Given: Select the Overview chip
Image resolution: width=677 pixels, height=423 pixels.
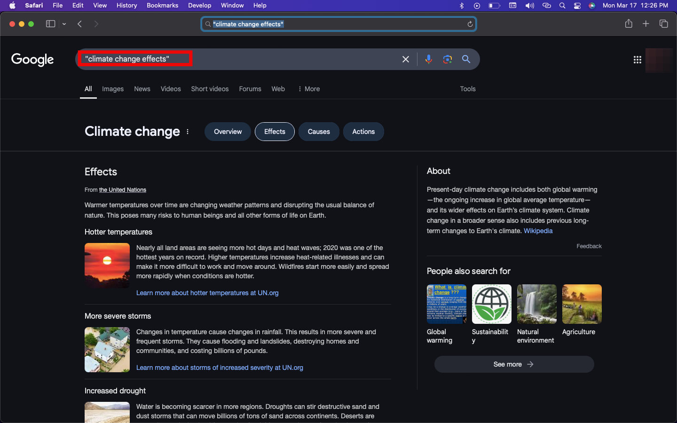Looking at the screenshot, I should pos(228,132).
